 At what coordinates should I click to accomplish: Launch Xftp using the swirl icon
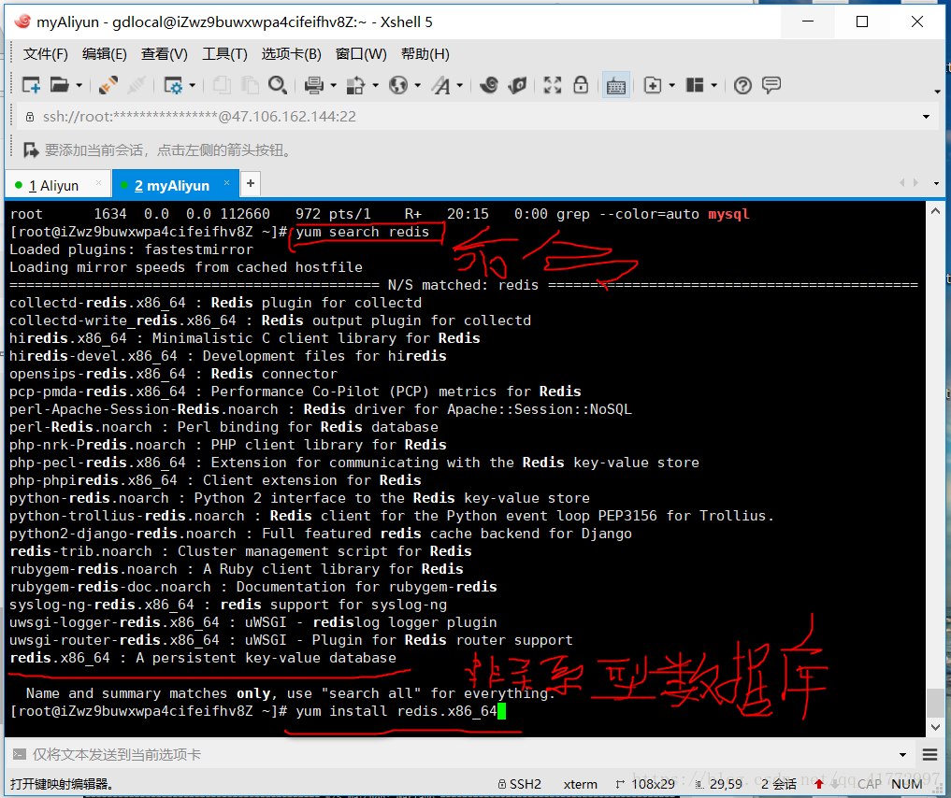pyautogui.click(x=489, y=85)
